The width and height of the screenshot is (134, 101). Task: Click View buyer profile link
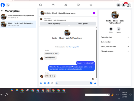[x=74, y=47]
